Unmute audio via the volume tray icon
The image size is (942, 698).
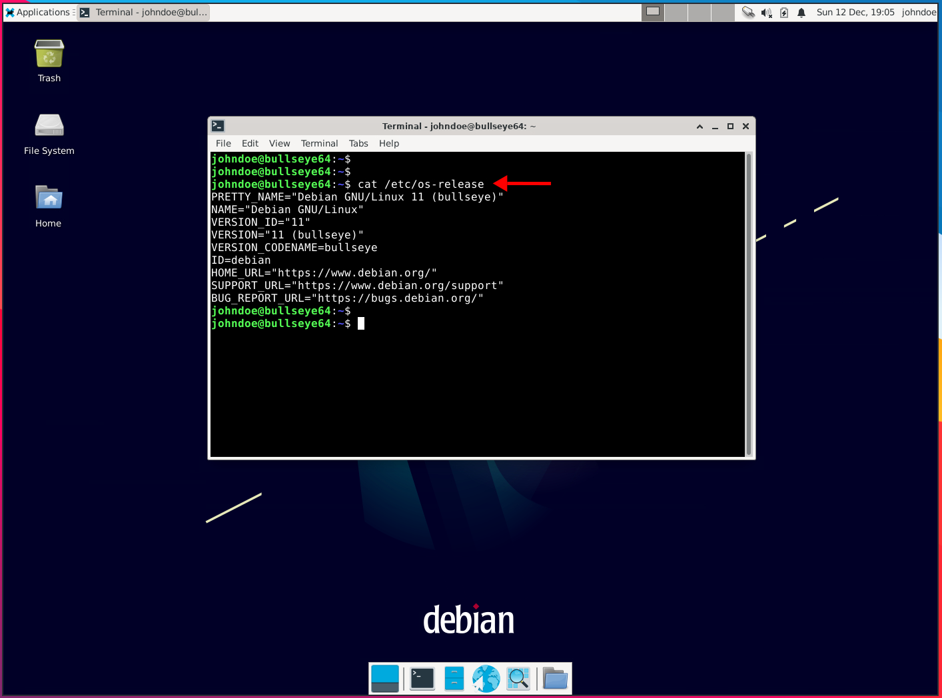[767, 12]
